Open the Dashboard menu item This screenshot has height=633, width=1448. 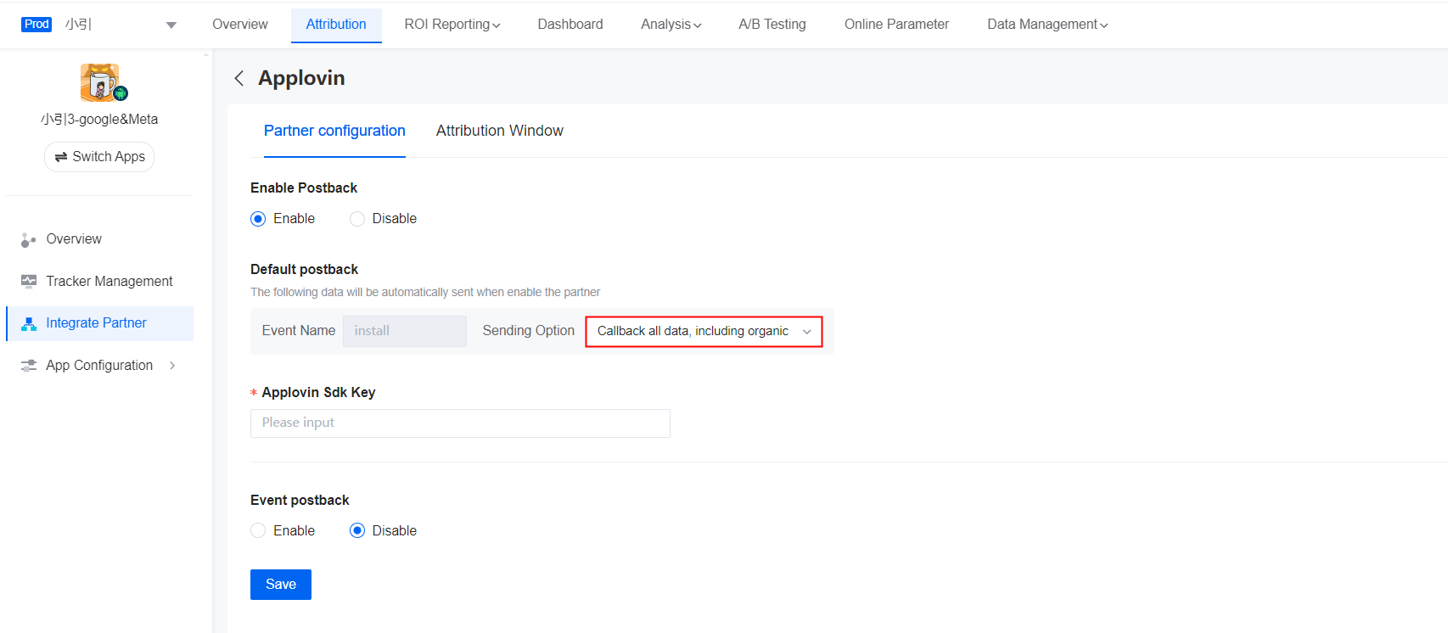click(x=570, y=25)
